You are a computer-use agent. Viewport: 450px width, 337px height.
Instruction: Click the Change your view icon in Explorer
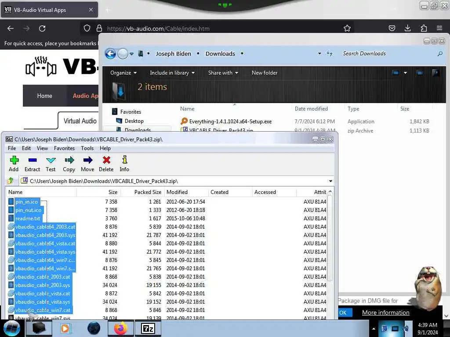click(x=396, y=73)
